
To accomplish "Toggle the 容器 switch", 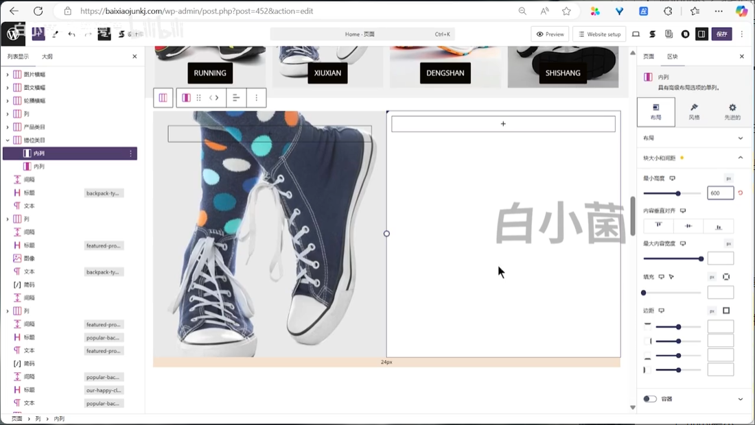I will pos(649,398).
